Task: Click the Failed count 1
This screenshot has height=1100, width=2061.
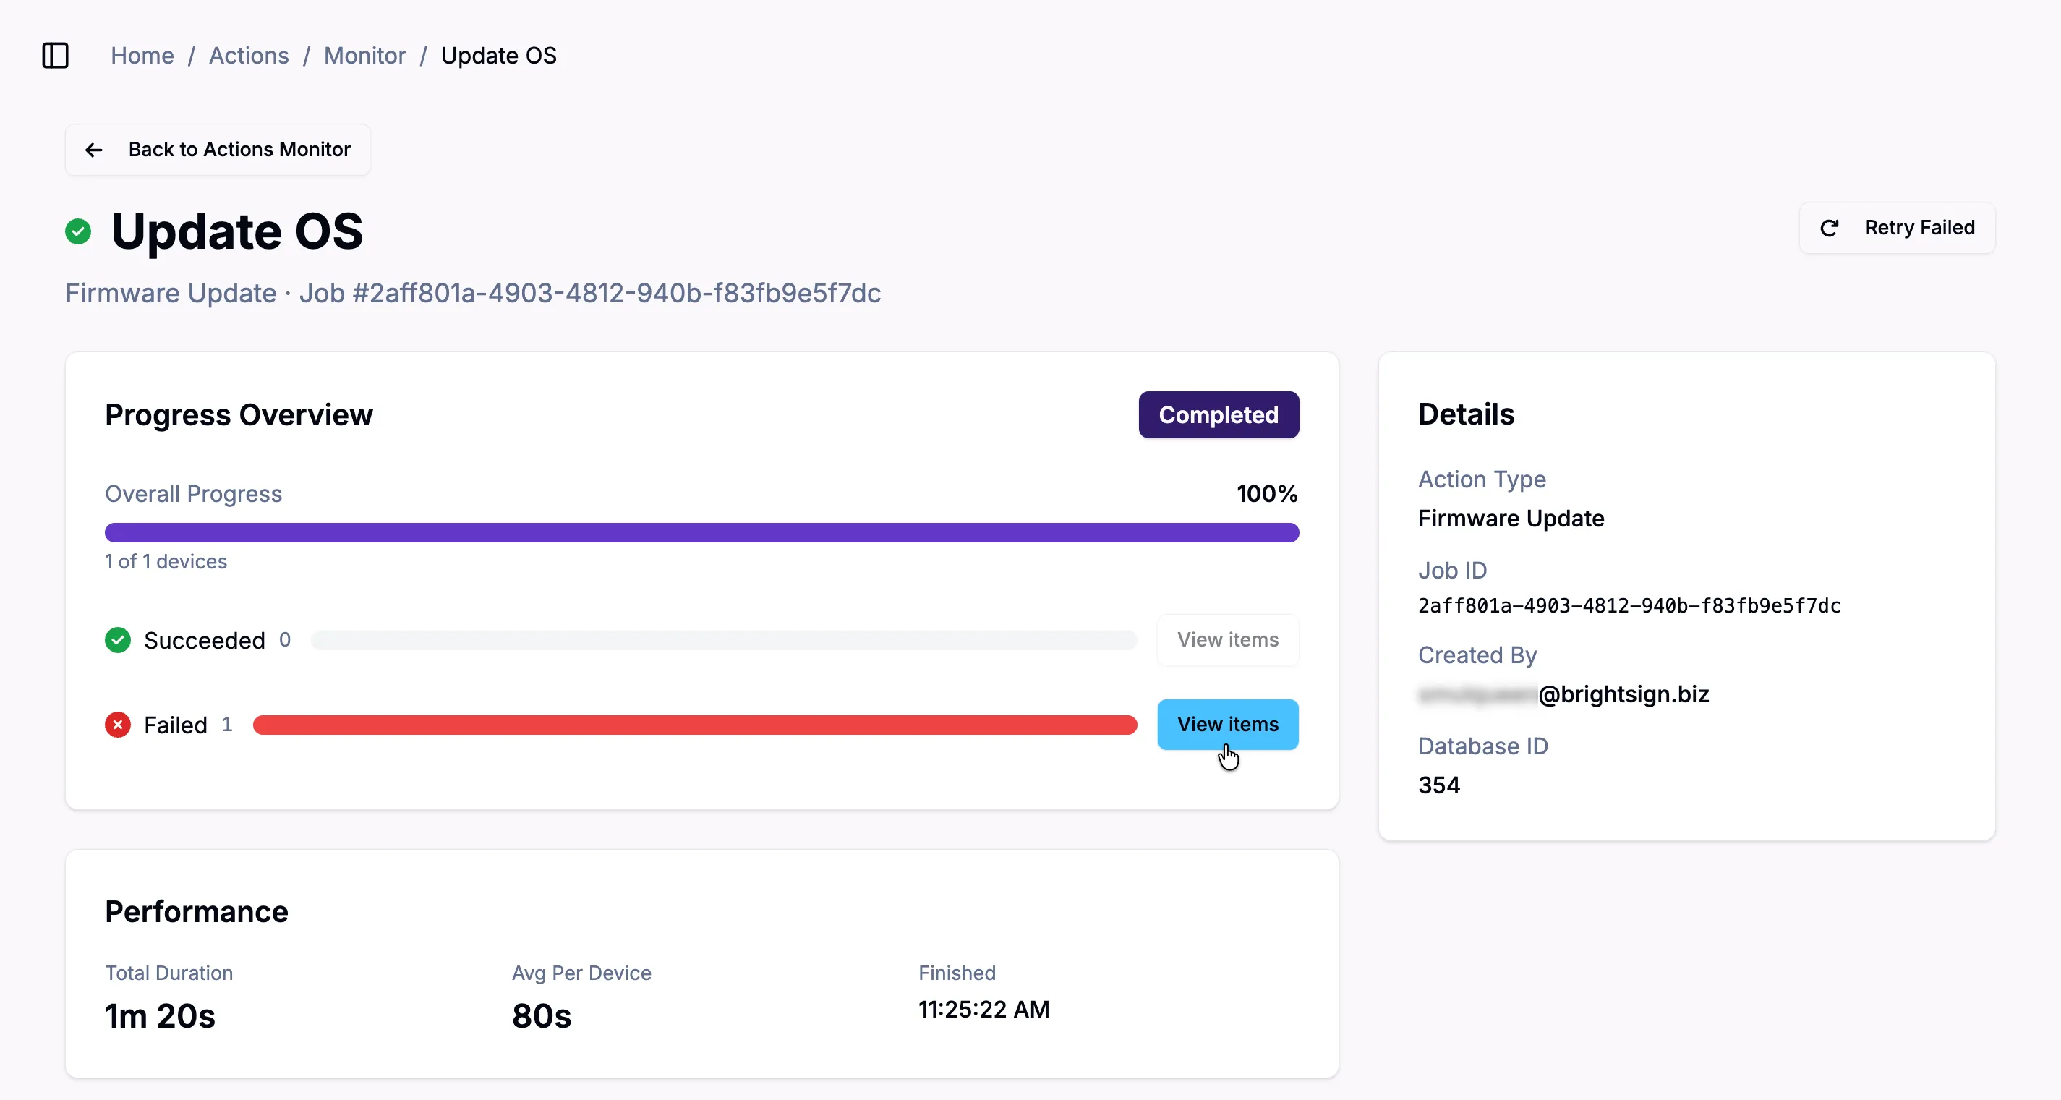Action: [x=227, y=725]
